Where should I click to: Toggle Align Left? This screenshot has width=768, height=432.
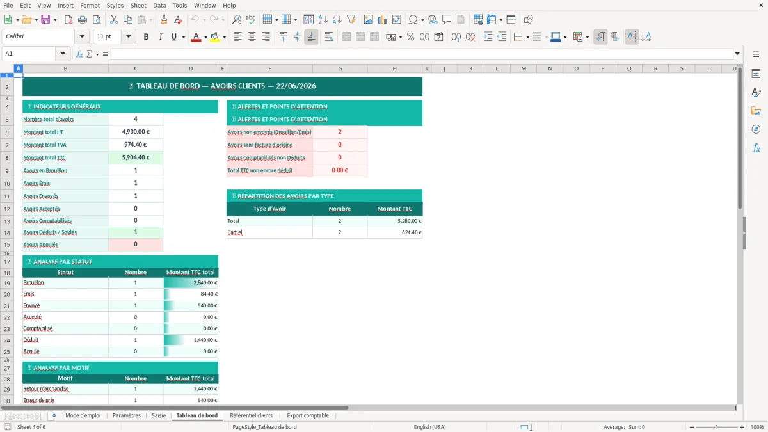coord(237,37)
